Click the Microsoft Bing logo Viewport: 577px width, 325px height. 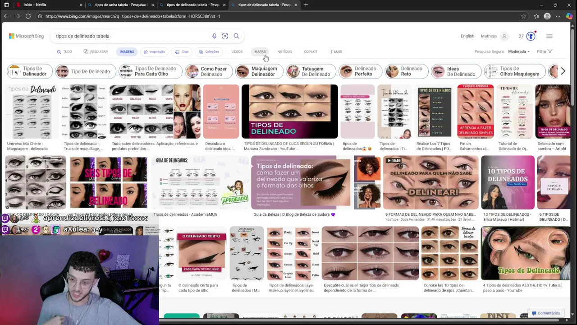26,36
